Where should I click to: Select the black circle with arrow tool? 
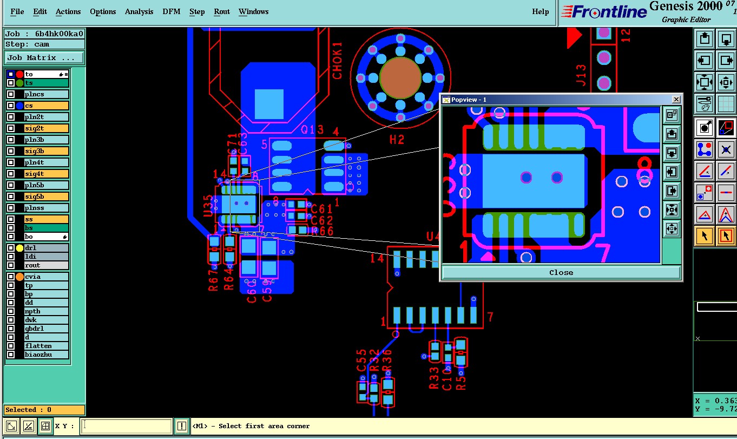705,128
